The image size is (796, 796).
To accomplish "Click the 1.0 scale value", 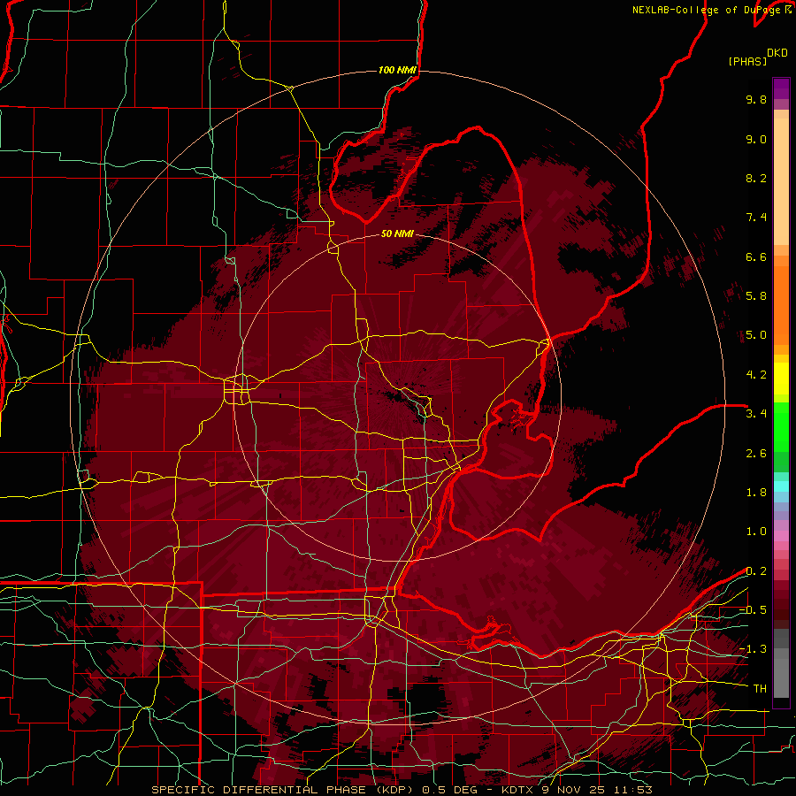I will (x=756, y=532).
